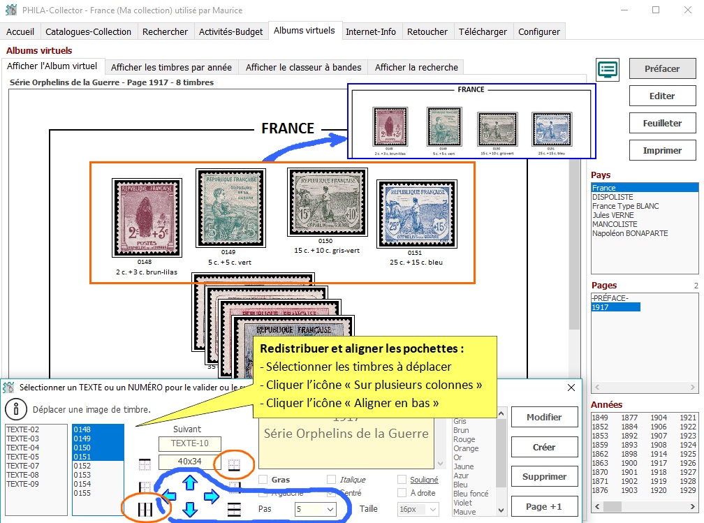Click the Années list right scroll arrow
704x523 pixels.
[x=693, y=506]
